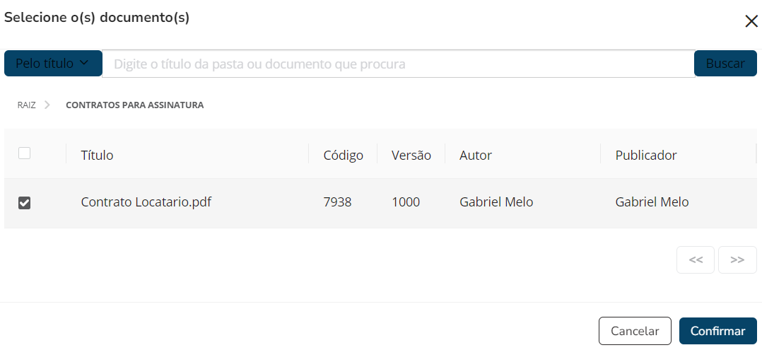The width and height of the screenshot is (762, 350).
Task: Open the 'Pelo título' search filter dropdown
Action: (53, 64)
